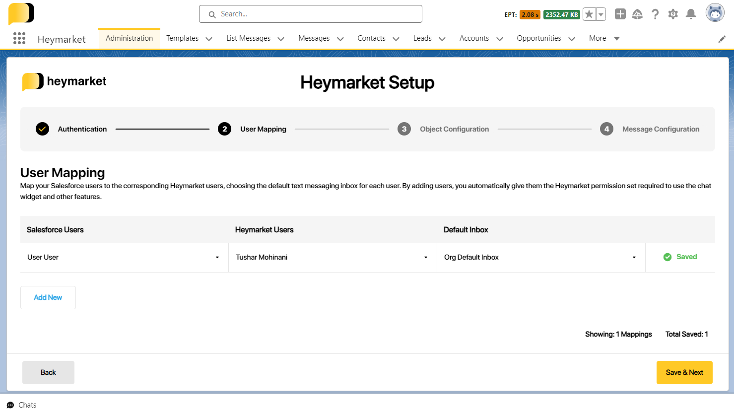Click the Heymarket Setup title
The image size is (734, 413).
point(367,82)
